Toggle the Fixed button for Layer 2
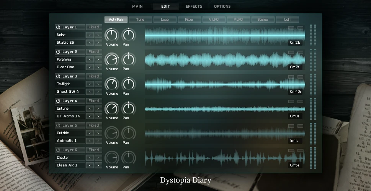 pos(94,52)
